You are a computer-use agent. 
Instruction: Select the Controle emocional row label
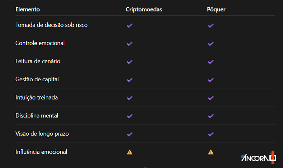coord(40,43)
